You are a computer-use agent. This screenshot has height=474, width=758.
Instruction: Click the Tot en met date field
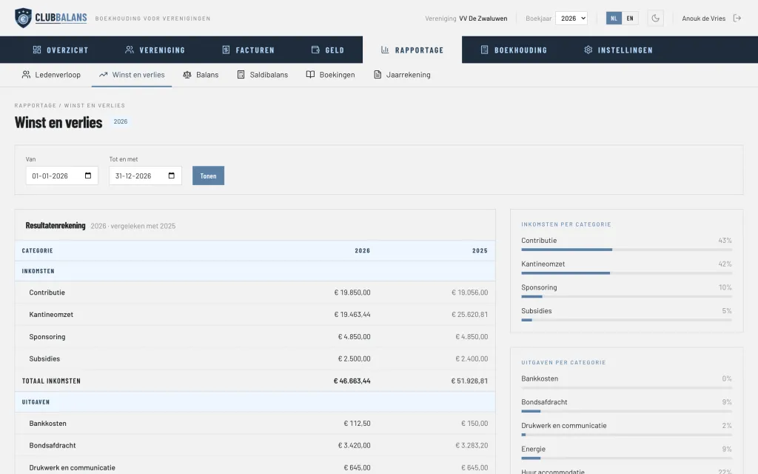click(x=145, y=176)
